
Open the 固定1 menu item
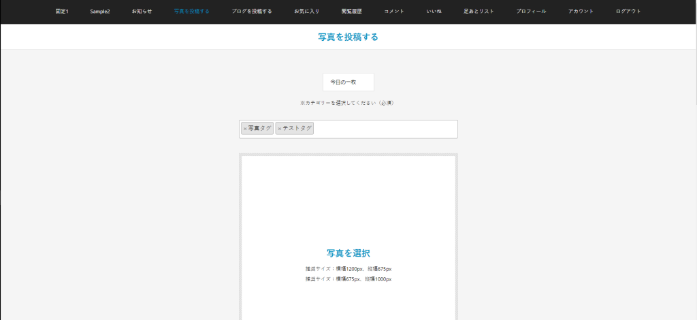(x=62, y=12)
